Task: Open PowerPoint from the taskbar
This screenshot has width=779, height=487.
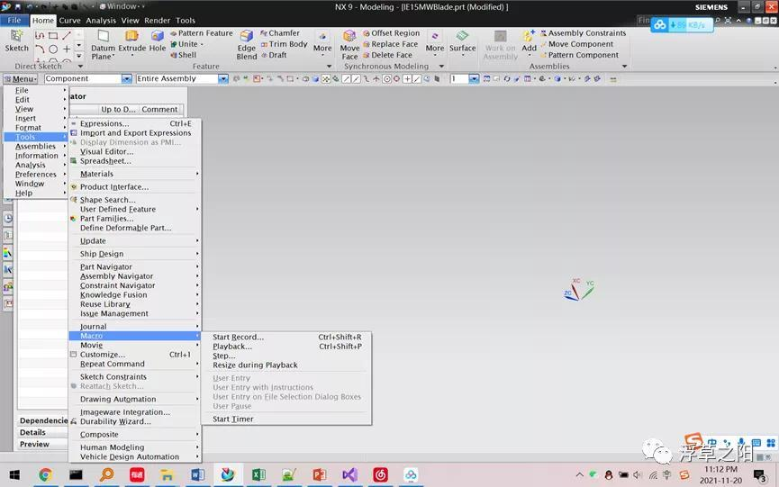Action: point(319,475)
